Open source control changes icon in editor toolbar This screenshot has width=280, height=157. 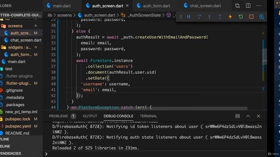click(x=237, y=6)
